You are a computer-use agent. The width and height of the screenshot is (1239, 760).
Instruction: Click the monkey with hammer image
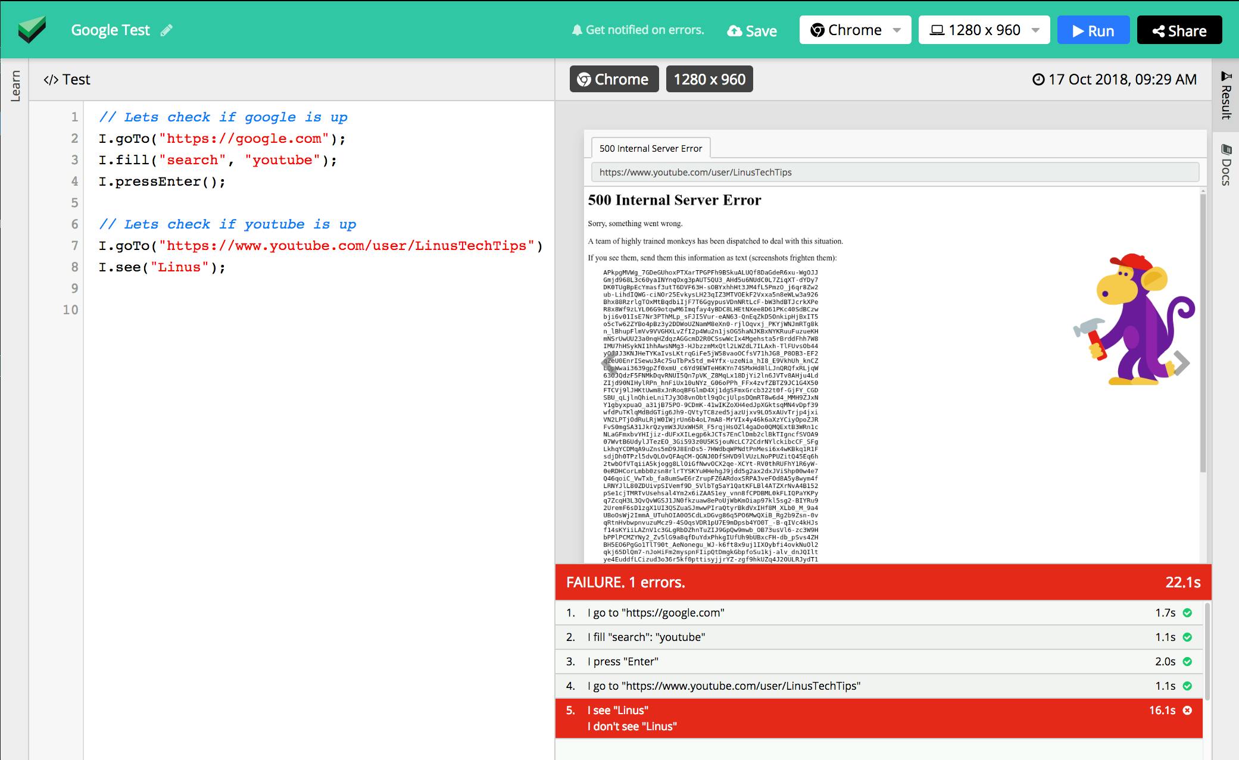pyautogui.click(x=1134, y=320)
